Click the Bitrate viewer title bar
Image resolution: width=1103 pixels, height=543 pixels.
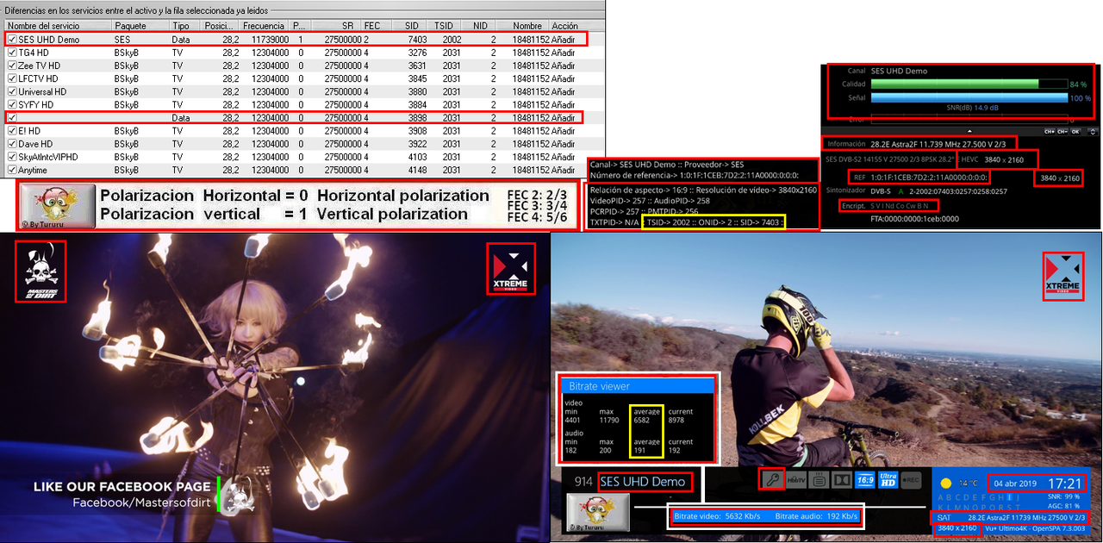639,386
